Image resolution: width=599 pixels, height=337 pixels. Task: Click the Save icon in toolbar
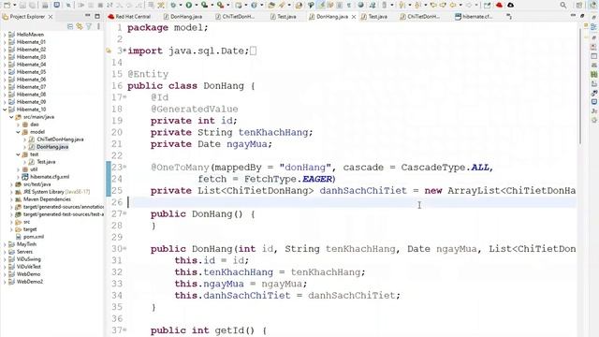(x=22, y=5)
